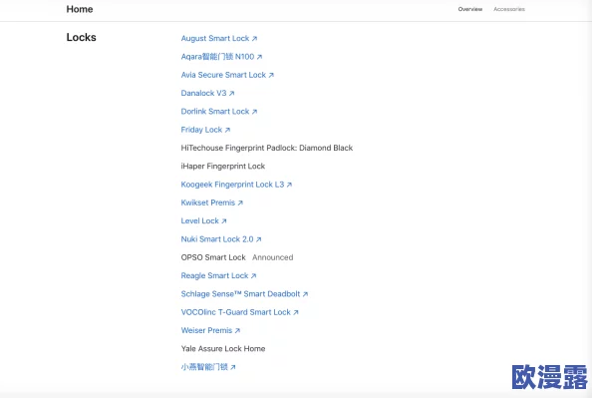Select the OPSO Smart Lock text

pyautogui.click(x=213, y=257)
